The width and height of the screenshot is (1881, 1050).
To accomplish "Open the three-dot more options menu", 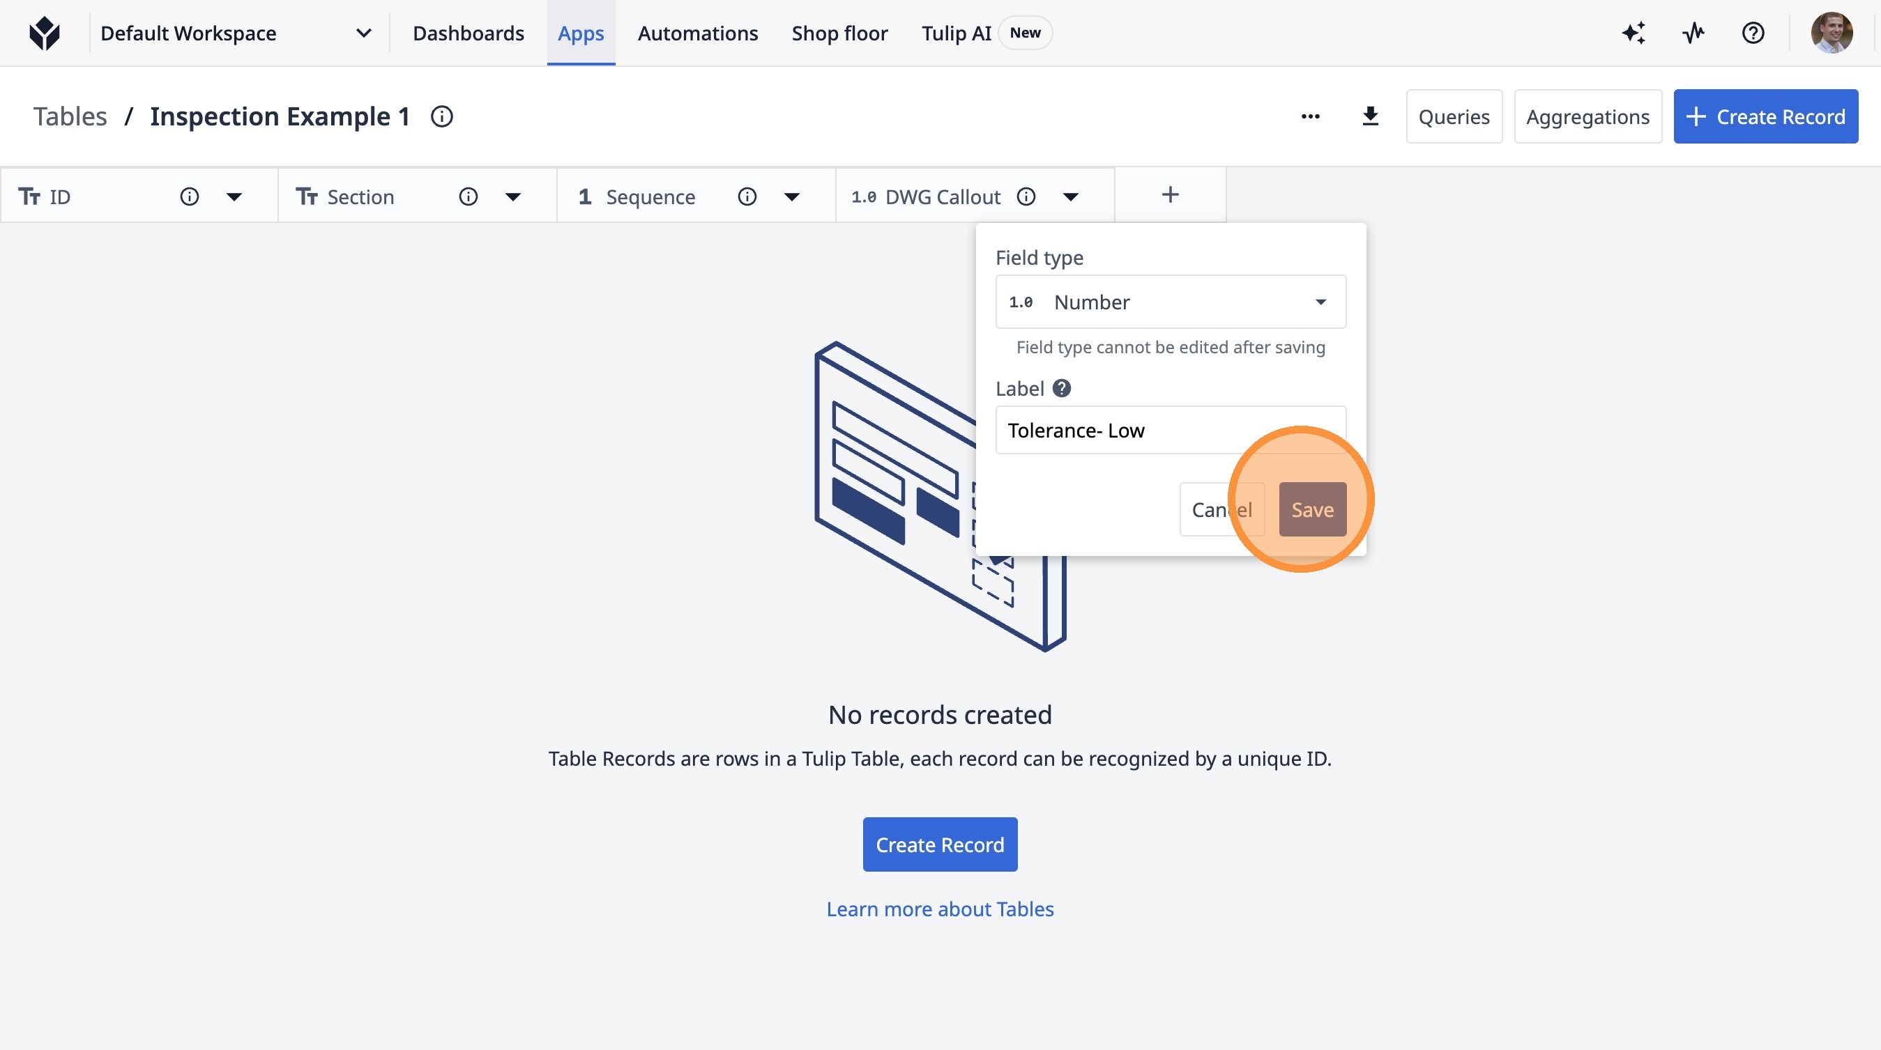I will pos(1310,117).
